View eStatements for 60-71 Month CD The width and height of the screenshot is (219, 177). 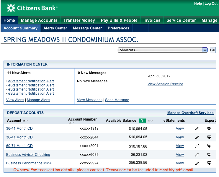[x=180, y=146]
